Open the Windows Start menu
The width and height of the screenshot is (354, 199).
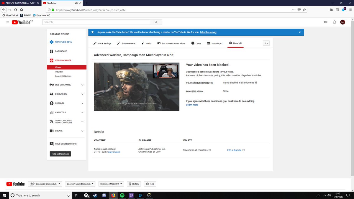tap(4, 195)
